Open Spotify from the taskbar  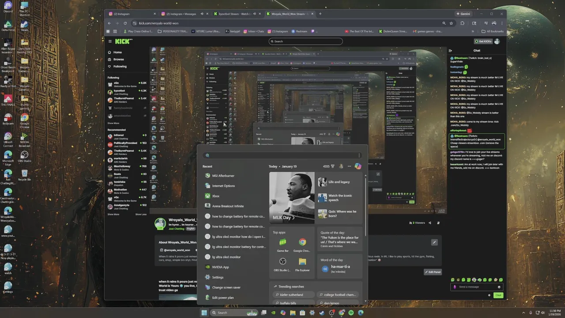pos(351,313)
